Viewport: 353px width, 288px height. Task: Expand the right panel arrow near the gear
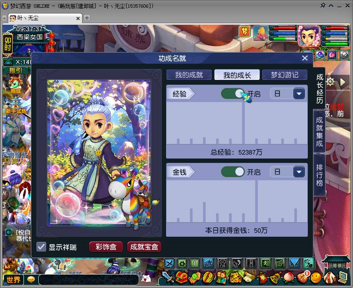point(343,82)
